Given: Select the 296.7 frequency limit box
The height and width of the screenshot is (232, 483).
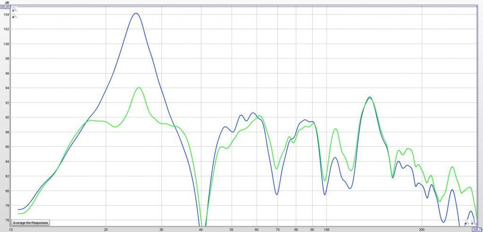Looking at the screenshot, I should [477, 230].
